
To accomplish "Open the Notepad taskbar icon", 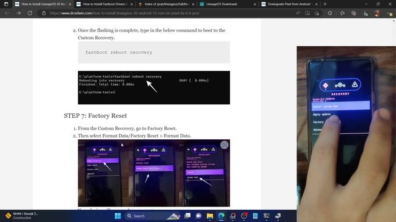I will click(x=256, y=216).
